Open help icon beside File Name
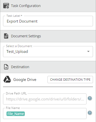The image size is (96, 122). pyautogui.click(x=90, y=113)
